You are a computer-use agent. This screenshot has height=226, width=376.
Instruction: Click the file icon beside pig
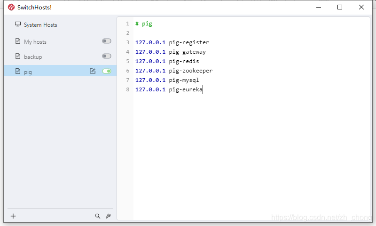pos(18,71)
